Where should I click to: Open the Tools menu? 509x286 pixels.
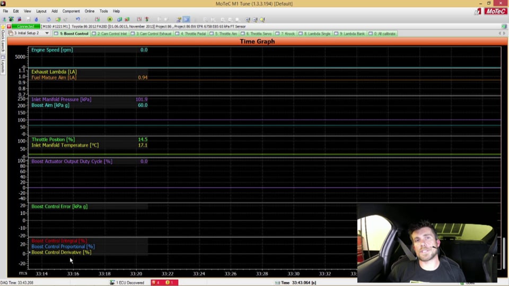pyautogui.click(x=103, y=11)
